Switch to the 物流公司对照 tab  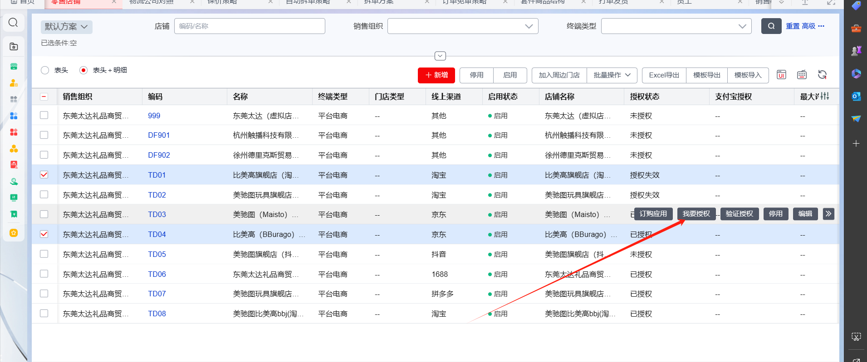click(151, 2)
